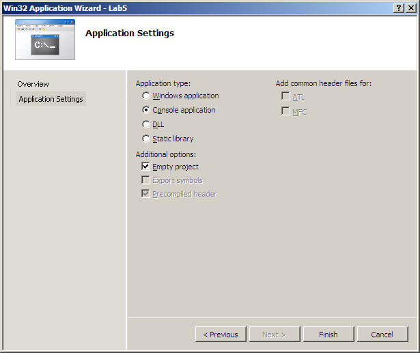Screen dimensions: 420x353
Task: Click the 'Additional options:' label
Action: point(166,154)
